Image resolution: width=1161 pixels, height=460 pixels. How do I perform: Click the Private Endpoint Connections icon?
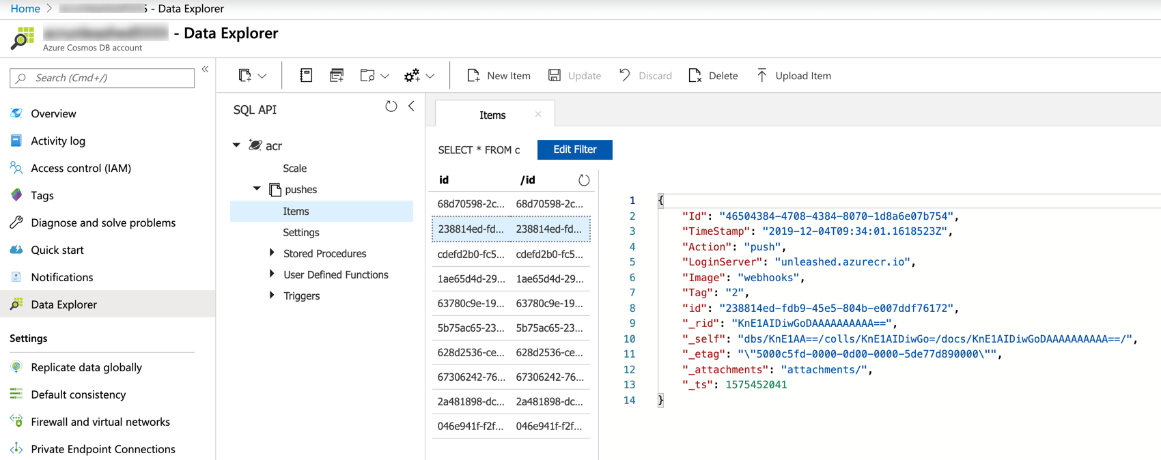[16, 449]
